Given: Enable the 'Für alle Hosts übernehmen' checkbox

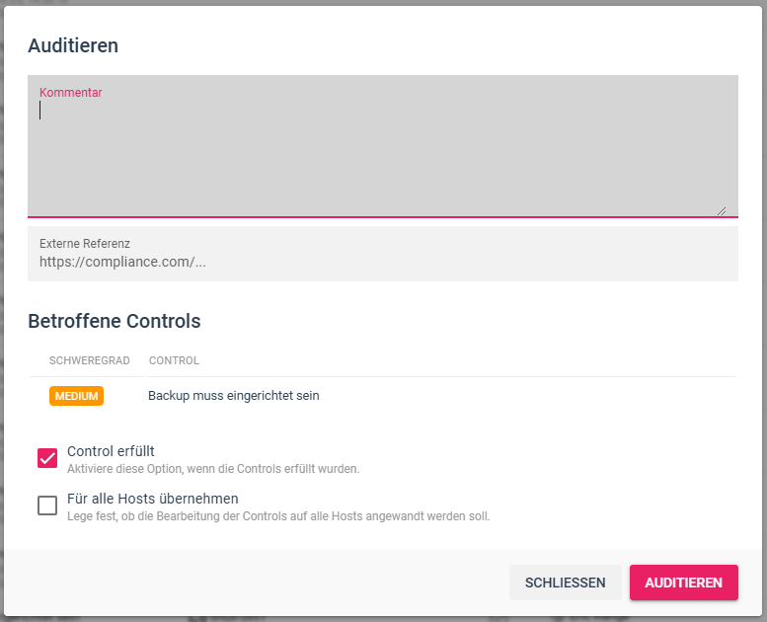Looking at the screenshot, I should click(47, 505).
